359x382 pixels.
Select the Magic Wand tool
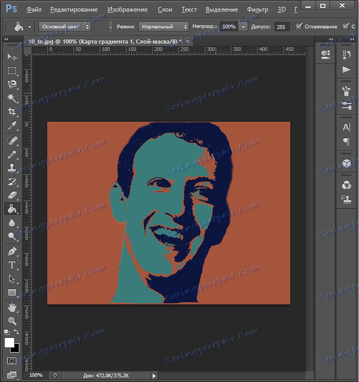pyautogui.click(x=12, y=98)
